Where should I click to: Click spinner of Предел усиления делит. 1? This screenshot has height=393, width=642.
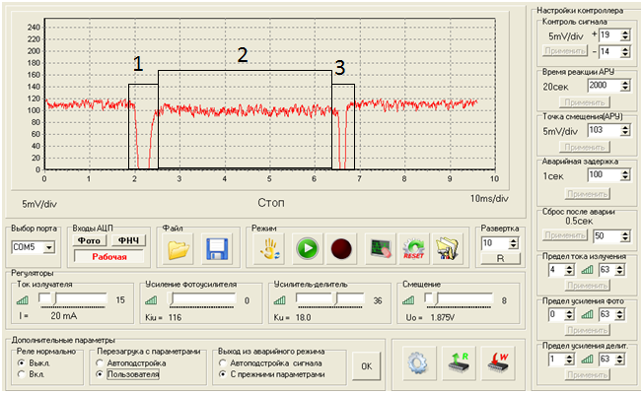[570, 360]
